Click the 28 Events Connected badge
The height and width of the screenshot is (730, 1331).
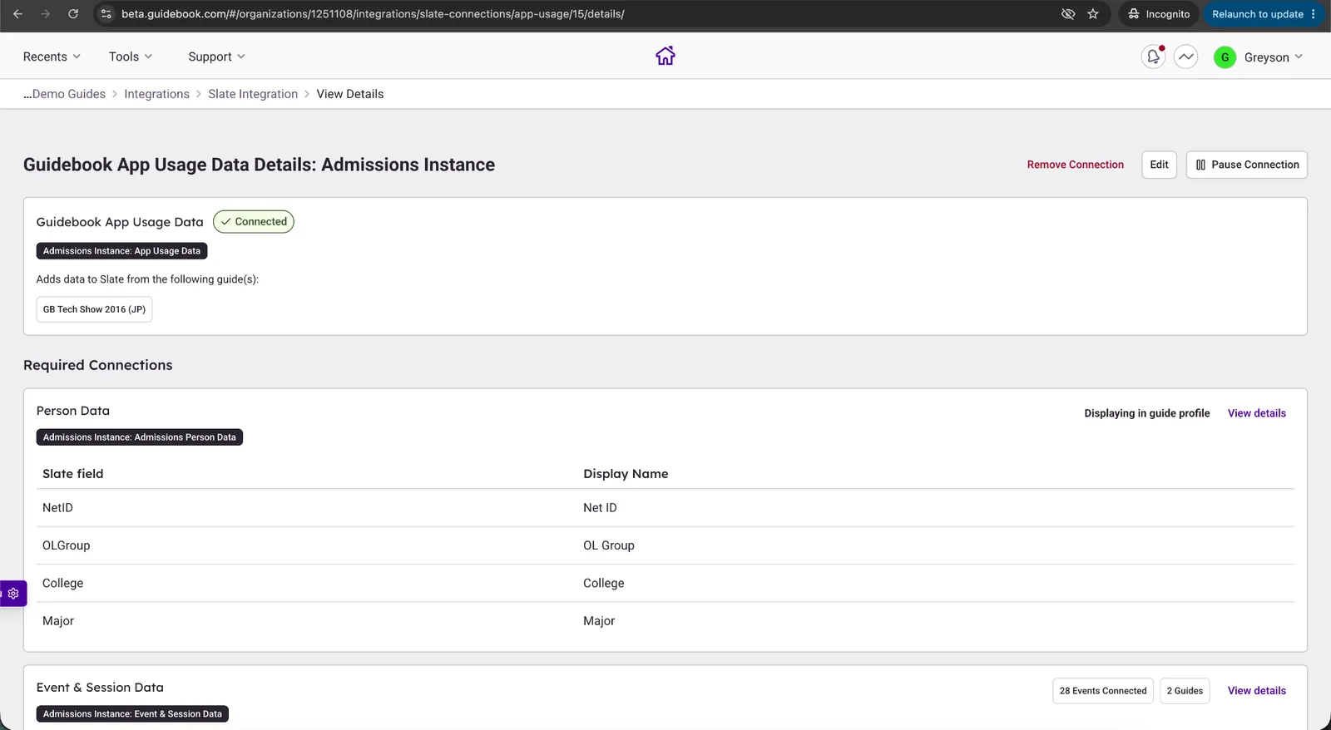(x=1102, y=691)
